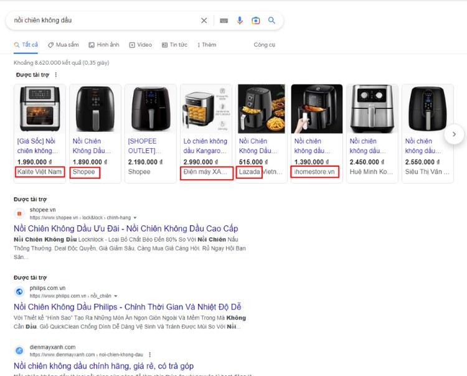Click 1.890.000 đ Shopee fryer image
This screenshot has height=376, width=467.
coord(95,109)
